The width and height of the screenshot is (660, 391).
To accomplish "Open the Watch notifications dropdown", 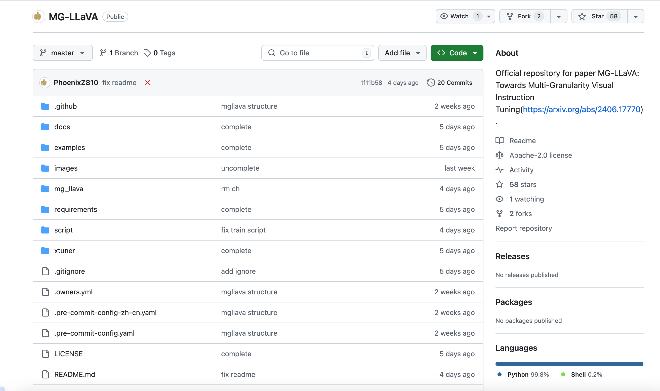I will (x=465, y=16).
